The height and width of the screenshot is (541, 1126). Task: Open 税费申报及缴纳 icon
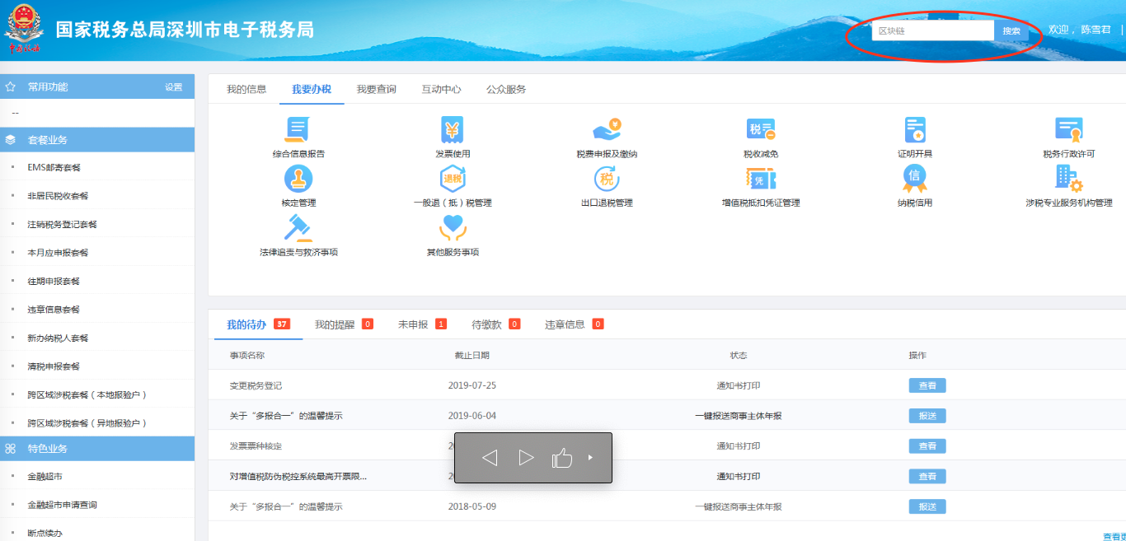click(x=607, y=130)
